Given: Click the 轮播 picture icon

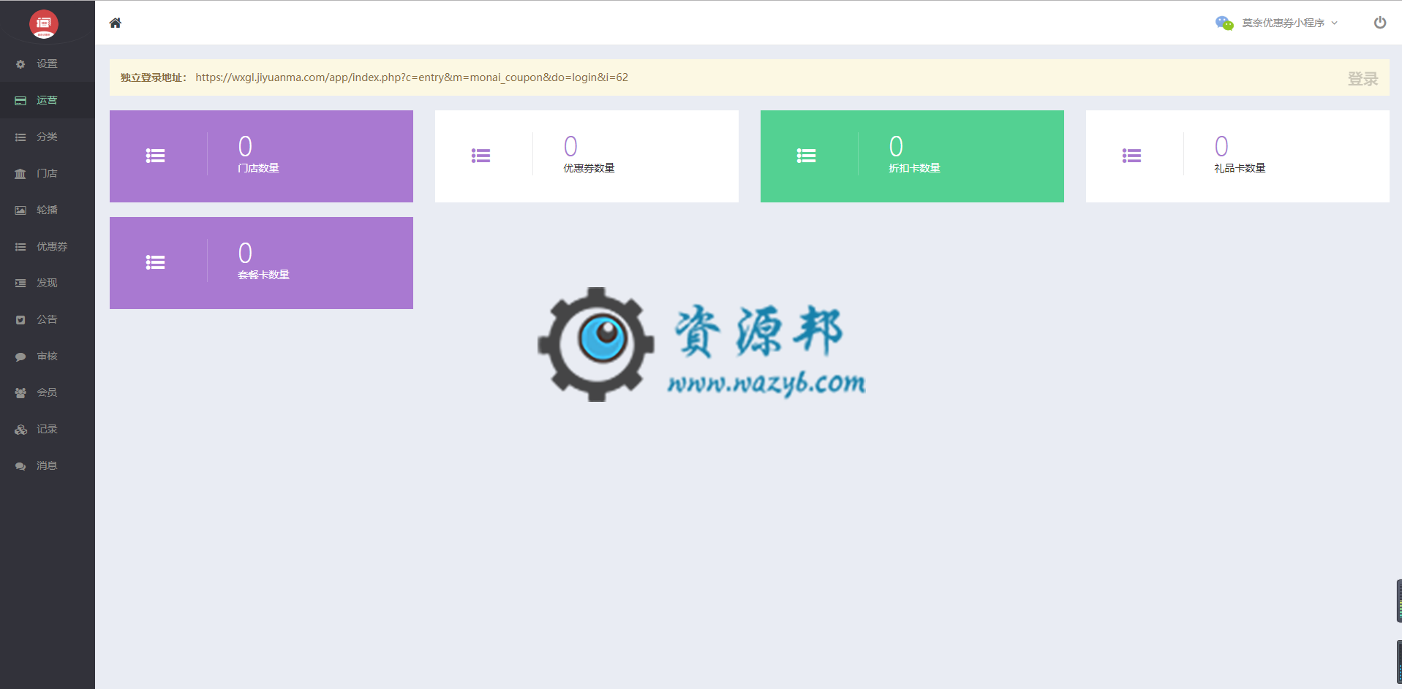Looking at the screenshot, I should tap(20, 210).
